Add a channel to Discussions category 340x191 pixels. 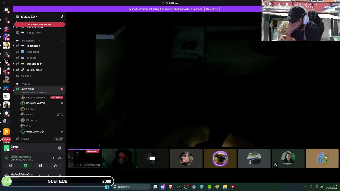click(62, 41)
